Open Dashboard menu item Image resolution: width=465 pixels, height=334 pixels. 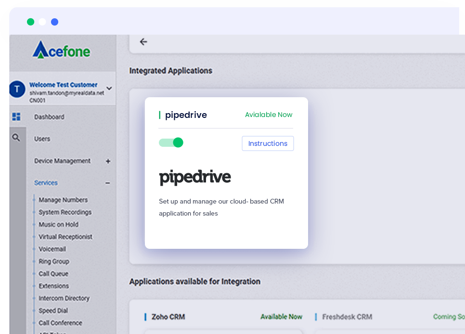49,117
